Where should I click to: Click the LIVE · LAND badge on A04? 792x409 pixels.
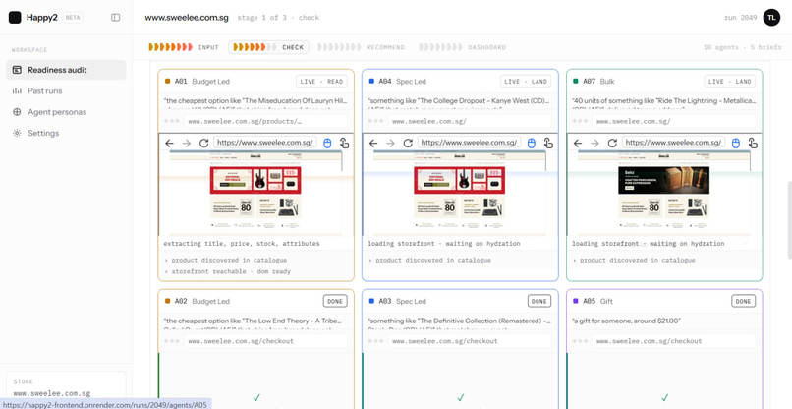pos(526,81)
